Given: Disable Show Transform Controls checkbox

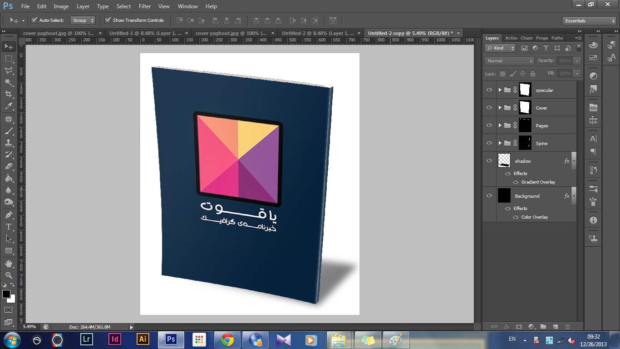Looking at the screenshot, I should click(108, 20).
